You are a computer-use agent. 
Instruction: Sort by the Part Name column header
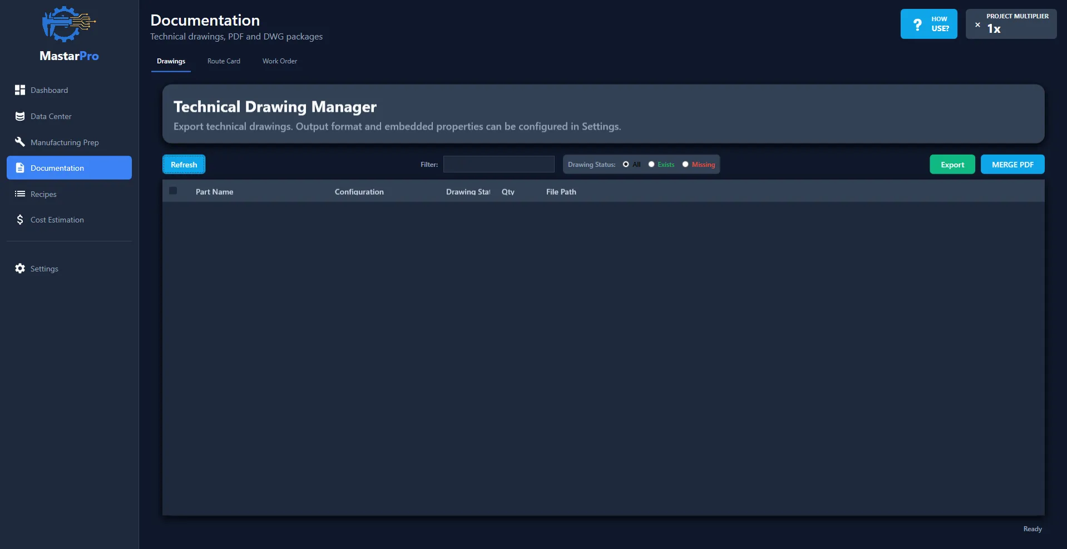(214, 192)
